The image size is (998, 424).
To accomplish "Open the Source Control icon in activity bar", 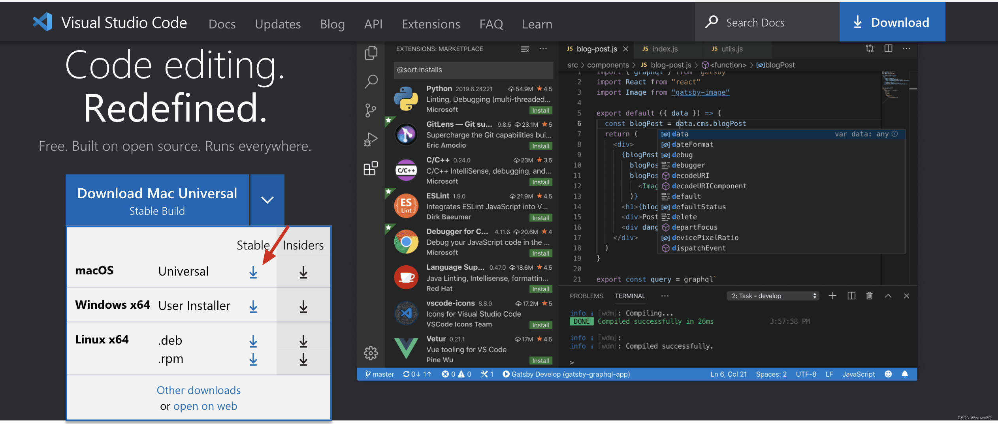I will [371, 111].
